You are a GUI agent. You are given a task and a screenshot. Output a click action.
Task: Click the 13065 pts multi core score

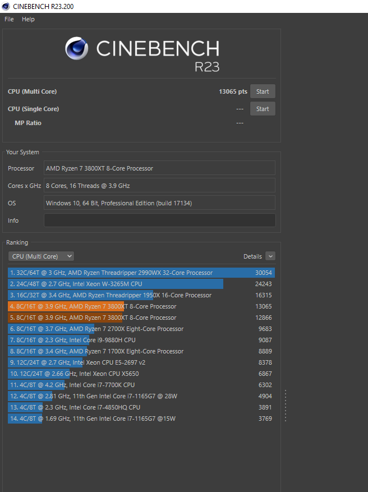point(233,91)
